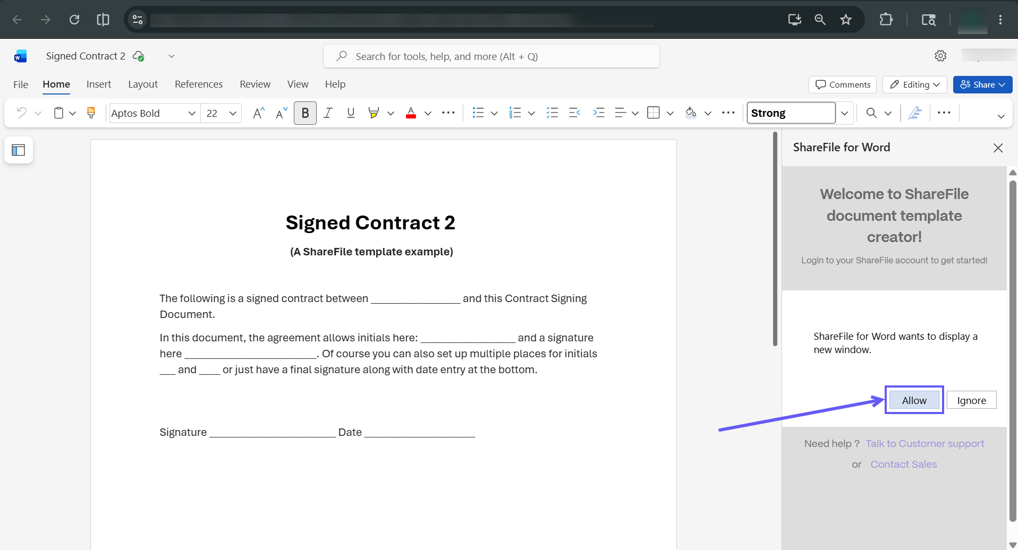
Task: Increase the paragraph indent
Action: [599, 113]
